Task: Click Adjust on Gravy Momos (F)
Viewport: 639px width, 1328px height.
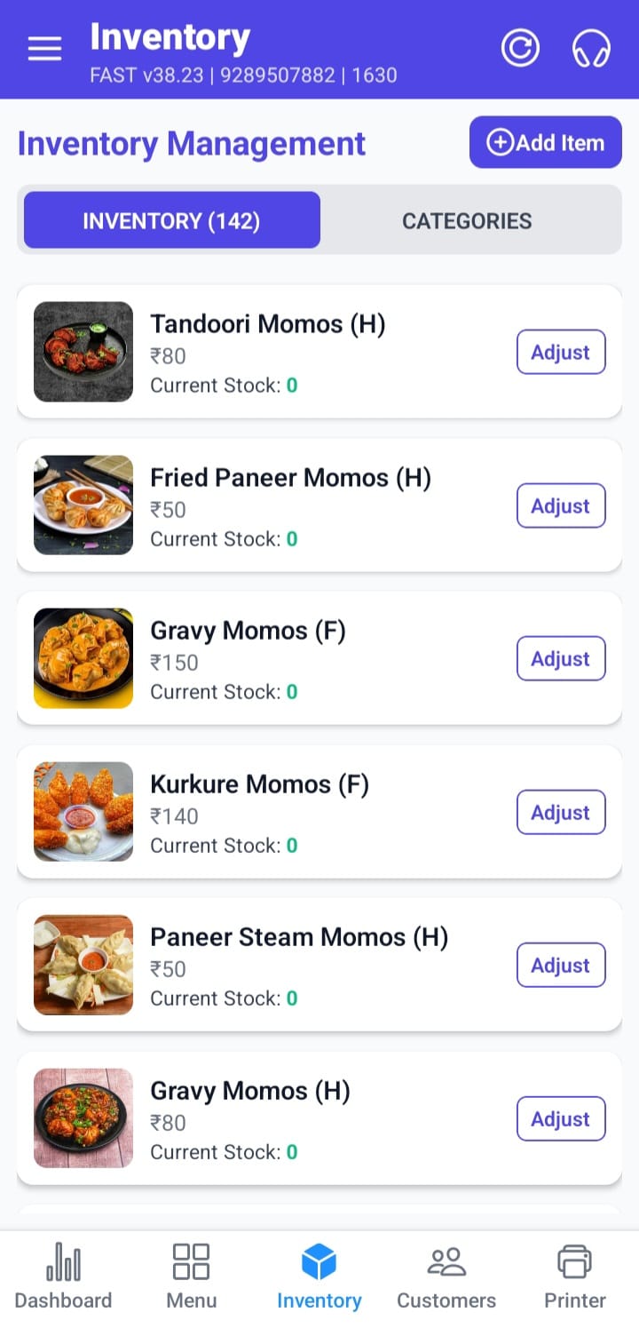Action: pyautogui.click(x=561, y=658)
